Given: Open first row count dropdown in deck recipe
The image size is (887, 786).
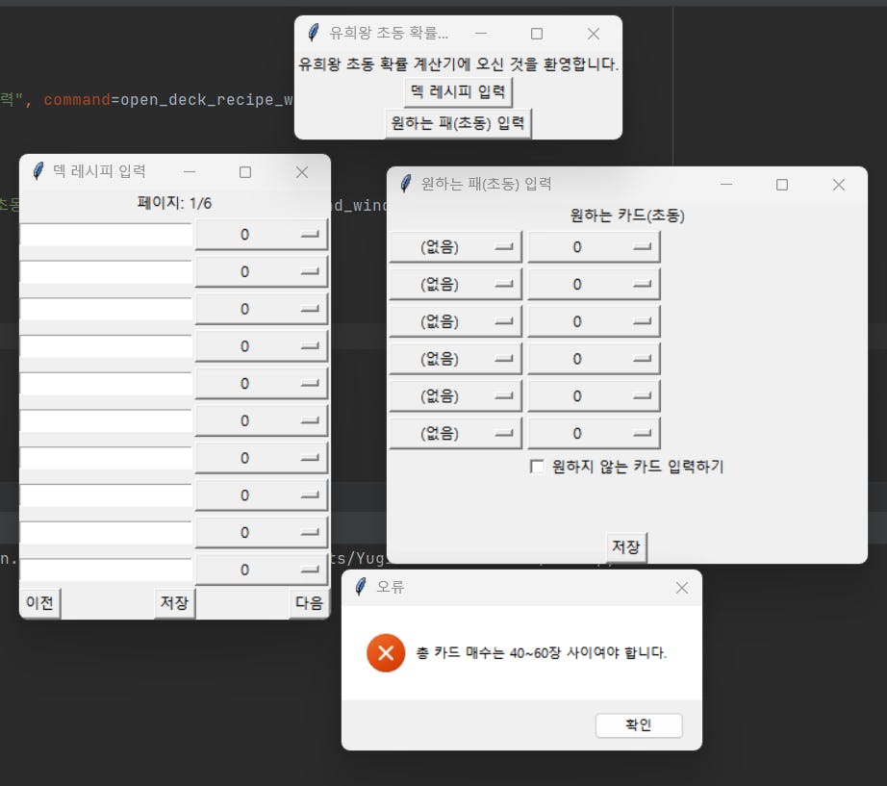Looking at the screenshot, I should pos(262,235).
